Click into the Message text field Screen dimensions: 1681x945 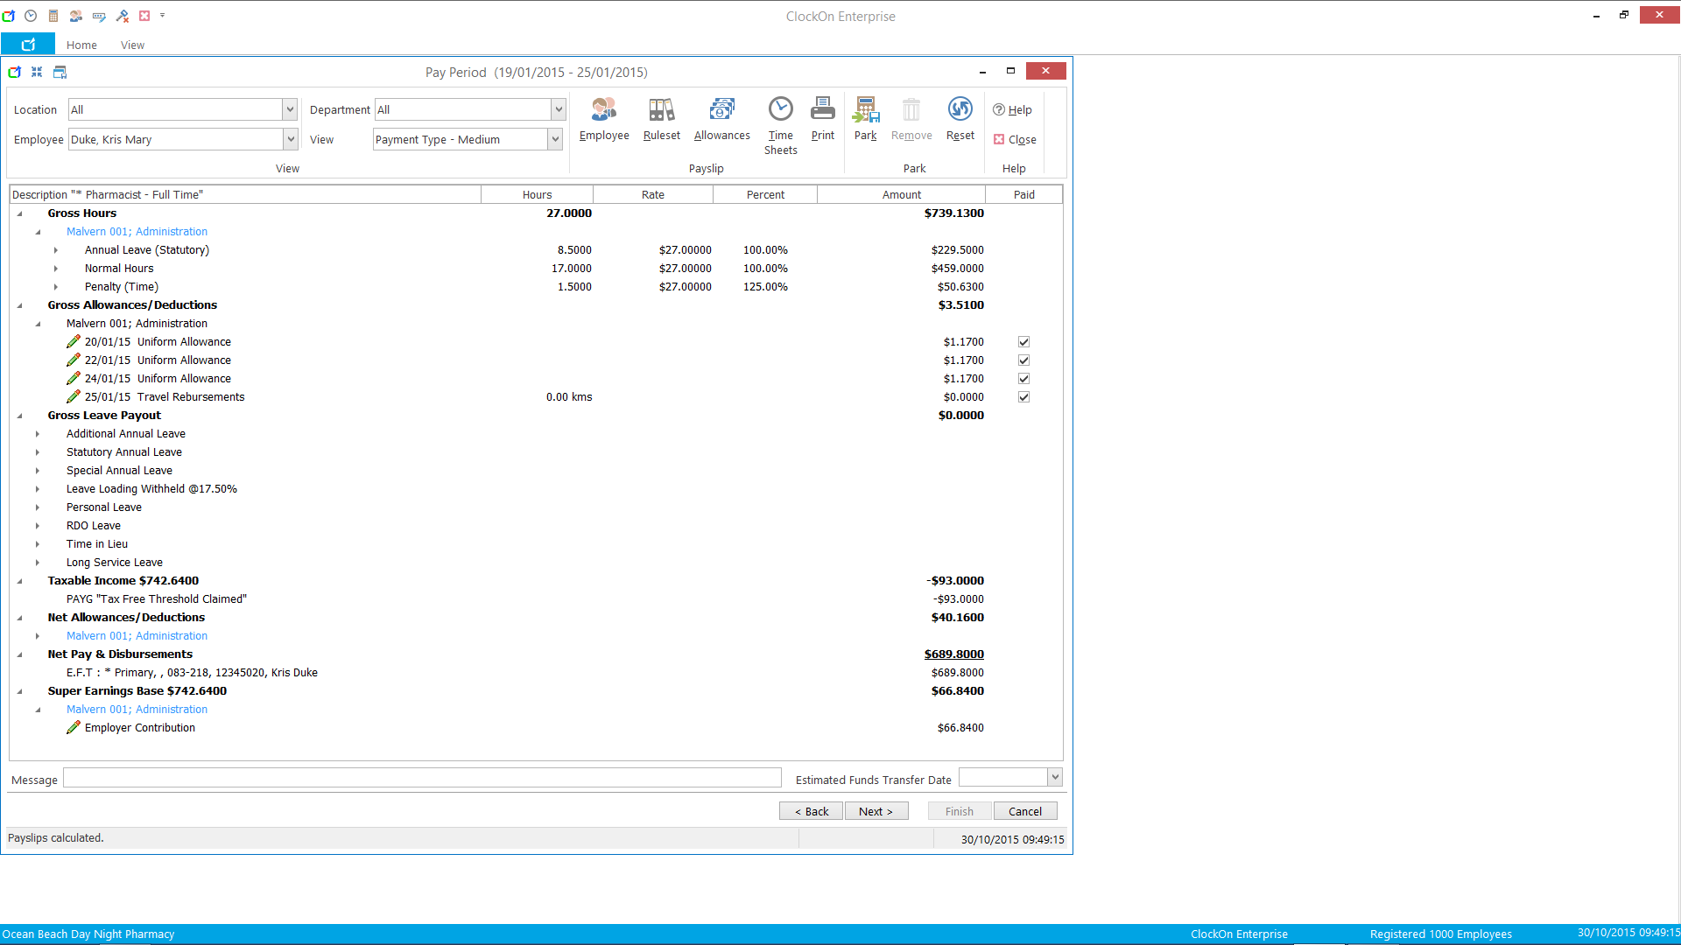[x=422, y=778]
